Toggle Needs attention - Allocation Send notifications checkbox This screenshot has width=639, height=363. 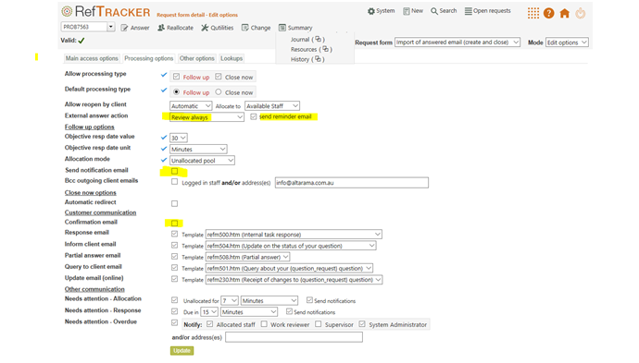(x=309, y=300)
